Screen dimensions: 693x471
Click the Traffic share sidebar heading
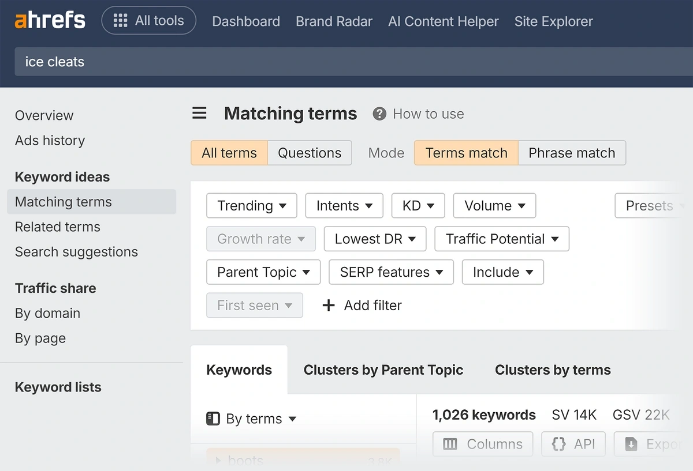pos(55,288)
